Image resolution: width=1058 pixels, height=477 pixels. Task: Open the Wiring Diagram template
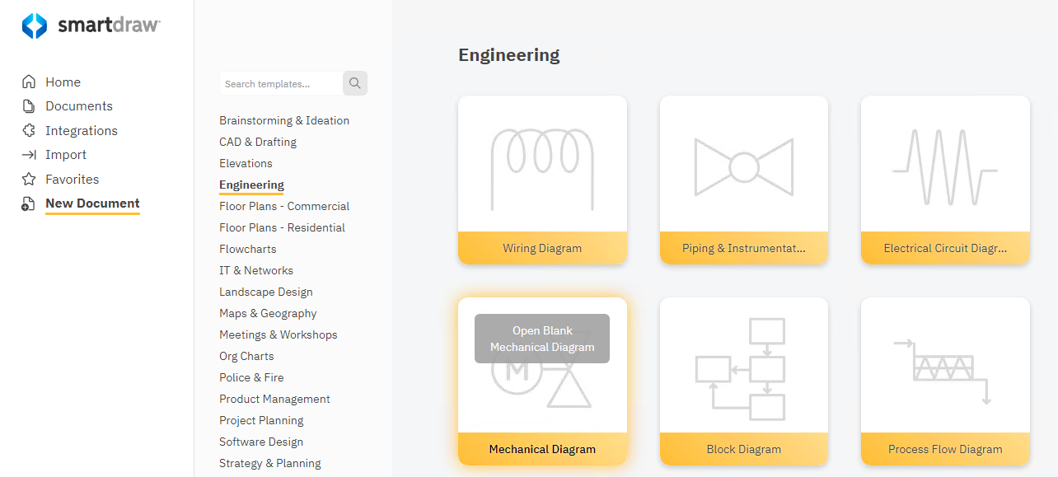coord(542,180)
